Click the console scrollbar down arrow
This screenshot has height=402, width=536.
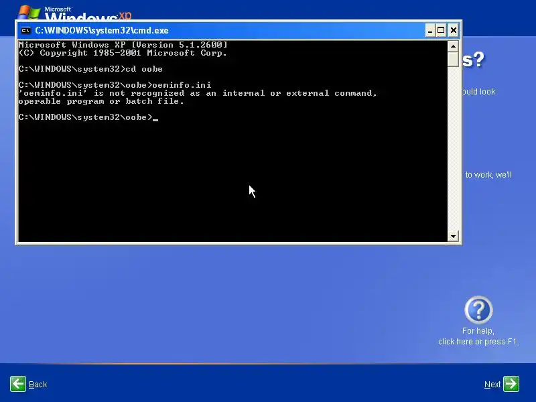[453, 236]
